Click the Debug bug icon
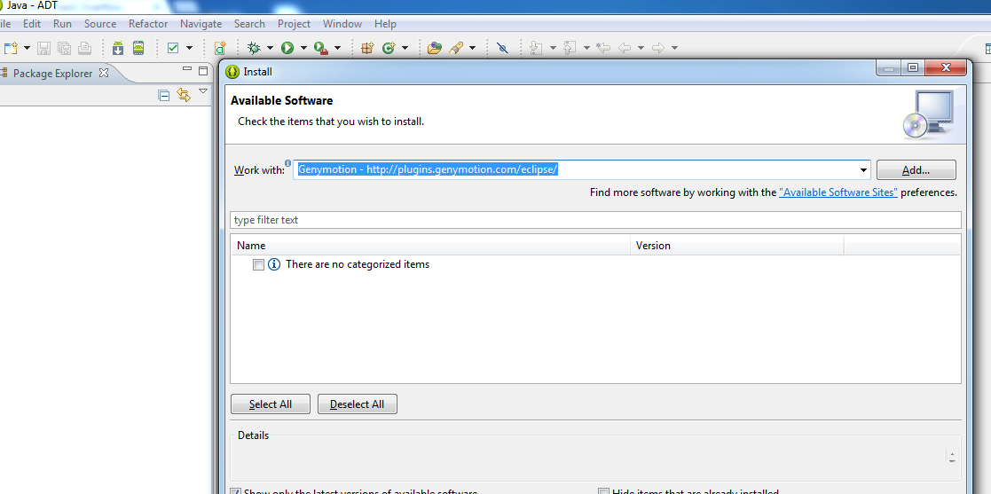 [x=254, y=48]
